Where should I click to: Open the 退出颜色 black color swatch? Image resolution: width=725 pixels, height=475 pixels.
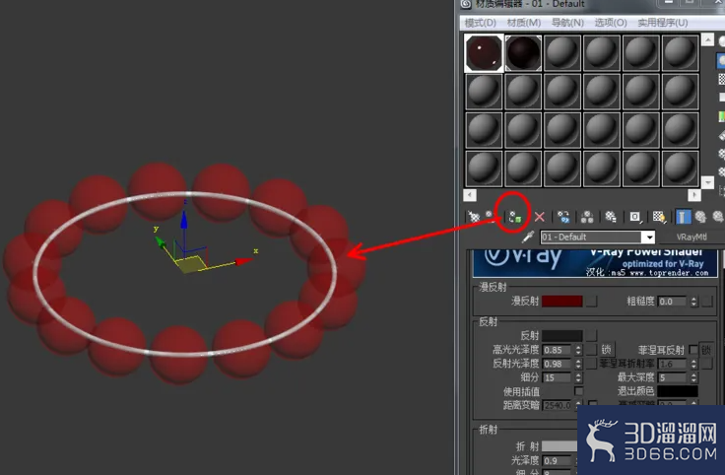(x=678, y=391)
